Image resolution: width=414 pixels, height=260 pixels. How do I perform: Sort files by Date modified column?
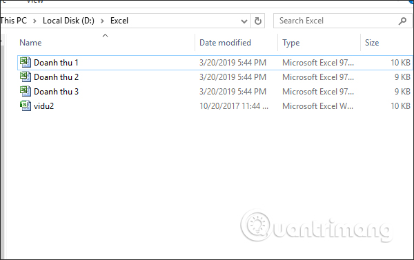(x=225, y=43)
